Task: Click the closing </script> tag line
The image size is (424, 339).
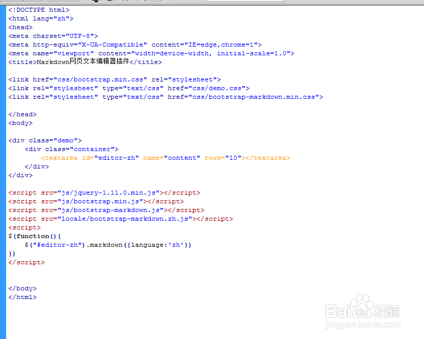Action: tap(27, 262)
